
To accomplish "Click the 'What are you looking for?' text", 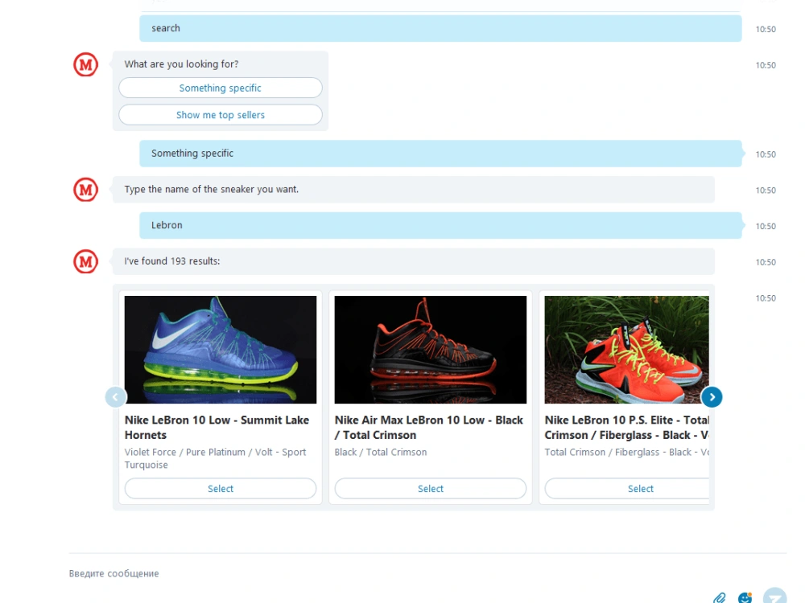I will 181,64.
